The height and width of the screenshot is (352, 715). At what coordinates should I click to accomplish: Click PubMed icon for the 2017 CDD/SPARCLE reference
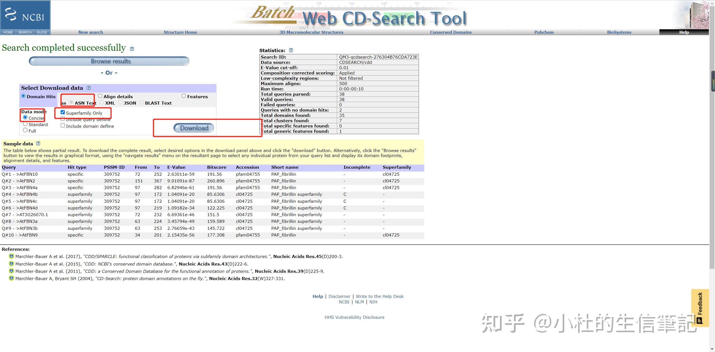(11, 256)
